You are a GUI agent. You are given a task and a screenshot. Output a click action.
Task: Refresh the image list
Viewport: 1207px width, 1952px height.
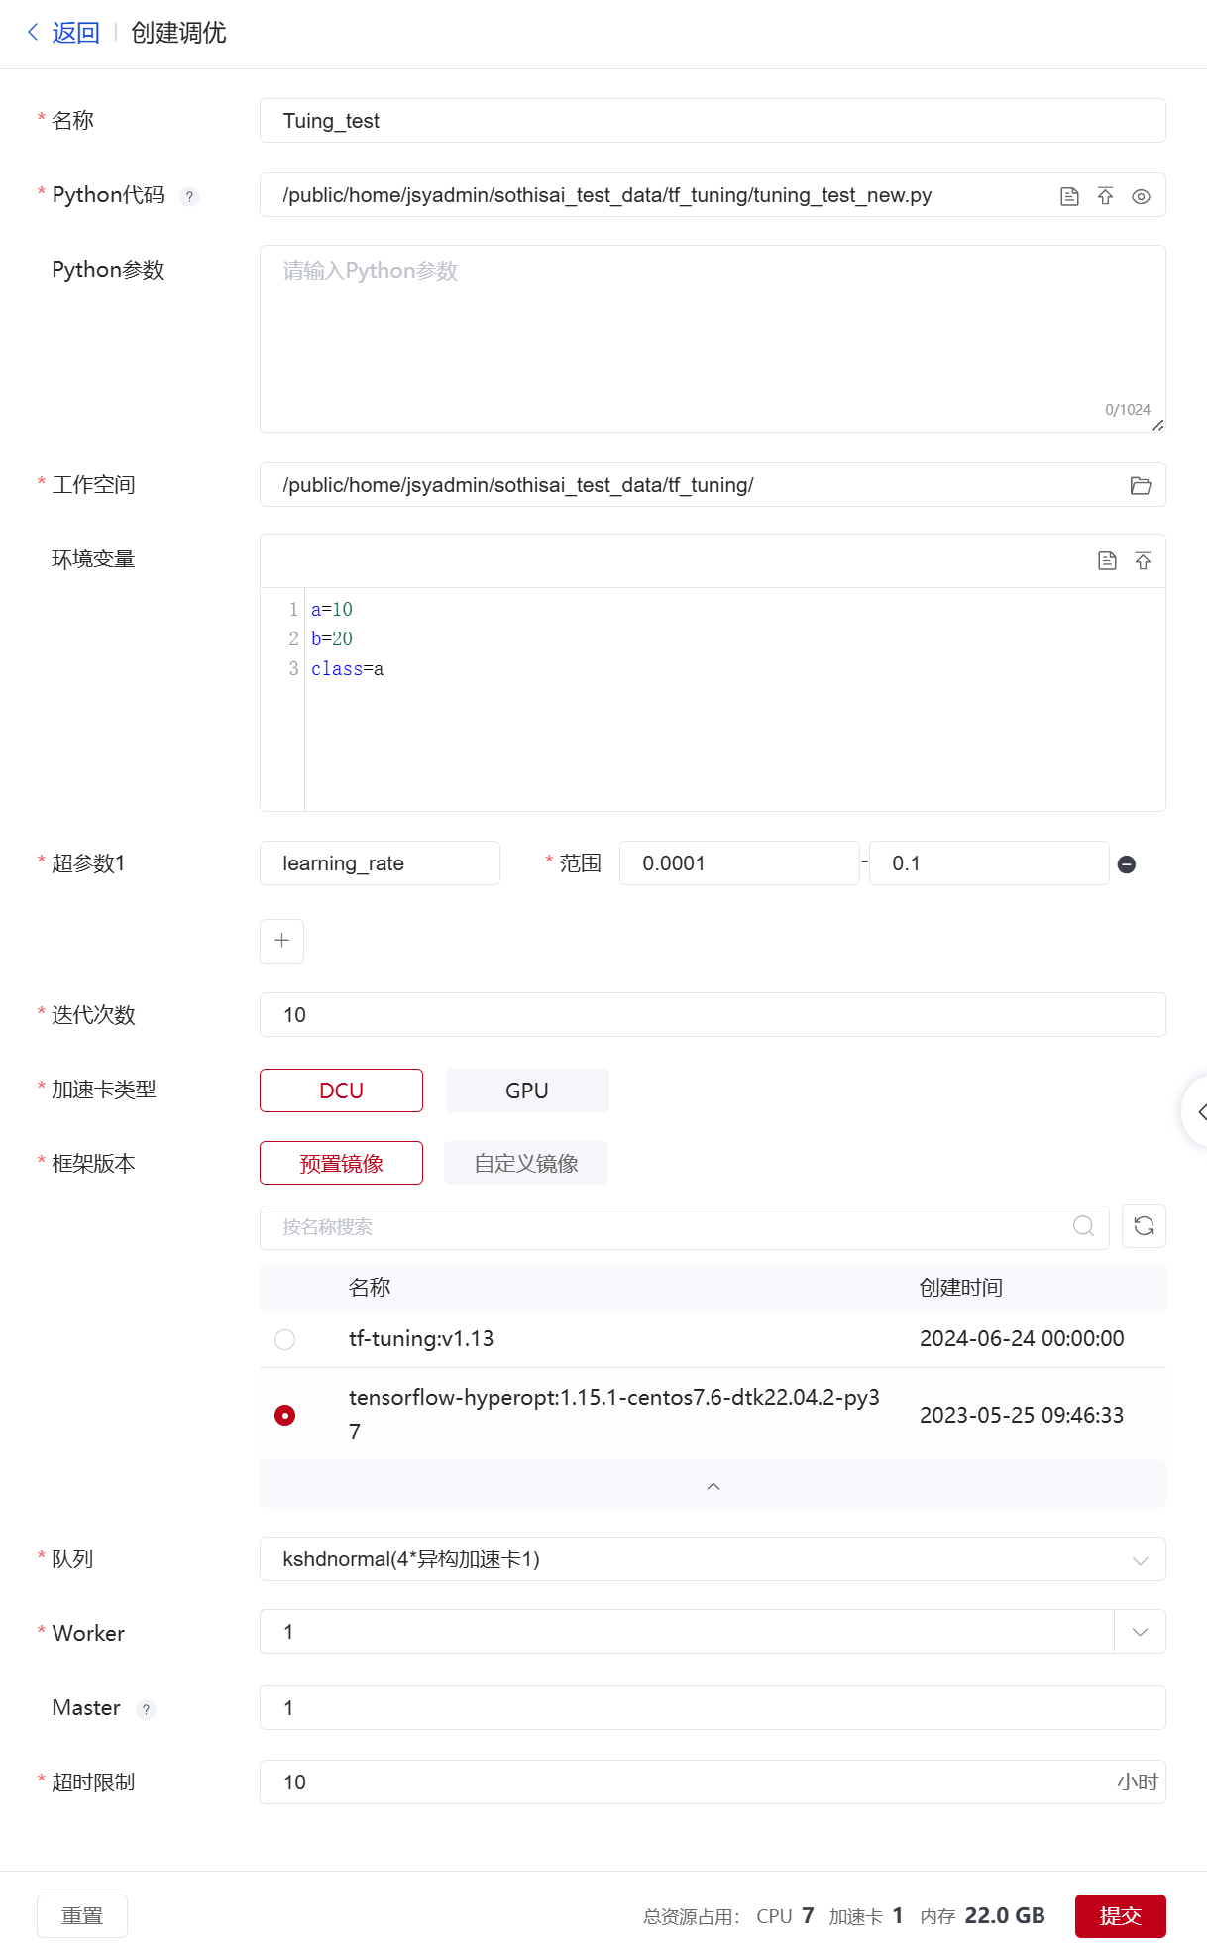tap(1144, 1226)
